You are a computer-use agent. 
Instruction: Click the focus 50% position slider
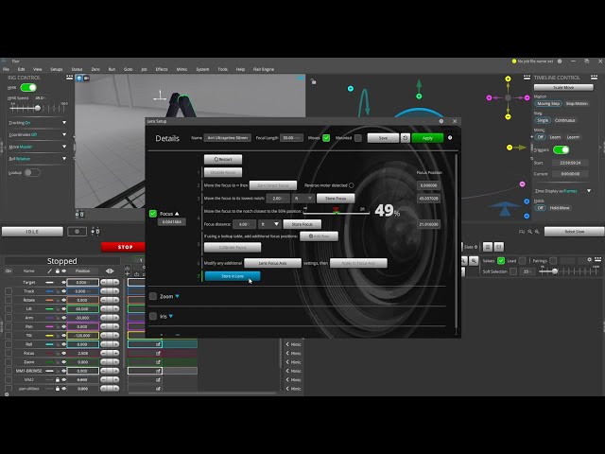pos(337,212)
